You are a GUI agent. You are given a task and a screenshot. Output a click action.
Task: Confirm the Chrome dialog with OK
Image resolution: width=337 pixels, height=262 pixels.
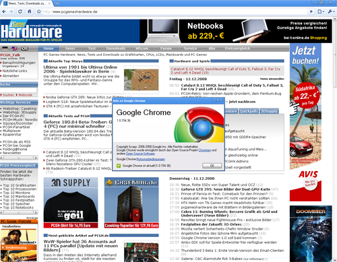(212, 166)
